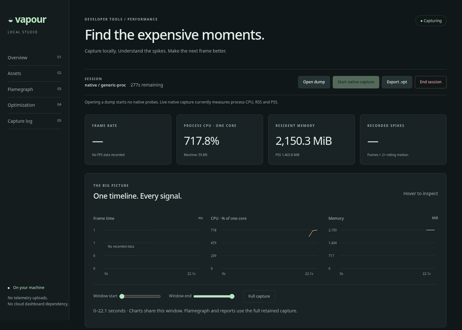Viewport: 462px width, 330px height.
Task: Click the Memory chart line
Action: tap(431, 230)
